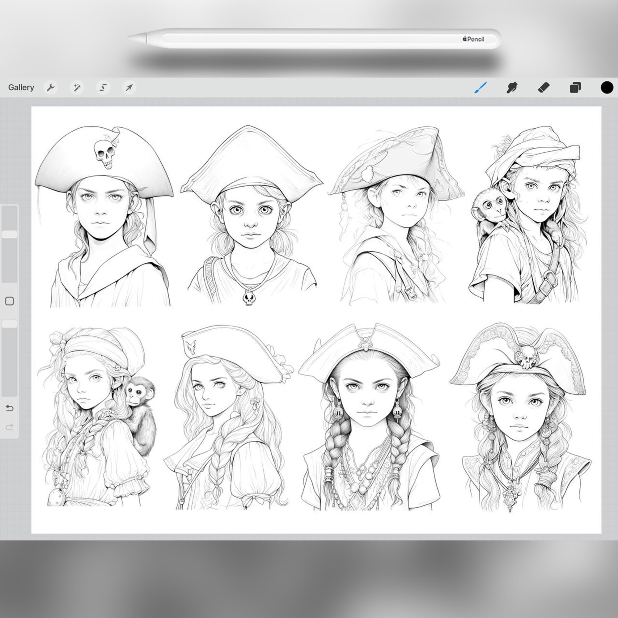Viewport: 618px width, 618px height.
Task: Activate the Transform arrow tool
Action: pyautogui.click(x=129, y=87)
